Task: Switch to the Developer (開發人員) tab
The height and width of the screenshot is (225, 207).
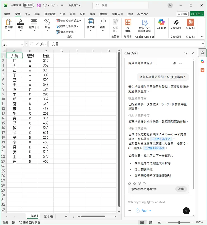Action: 117,14
